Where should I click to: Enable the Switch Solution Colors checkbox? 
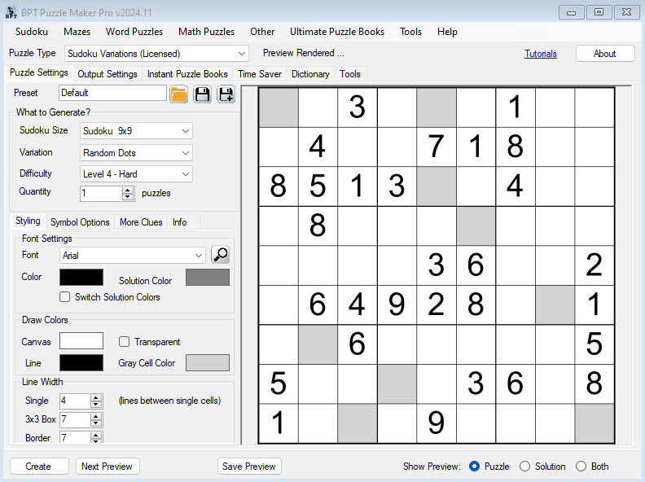pos(65,297)
